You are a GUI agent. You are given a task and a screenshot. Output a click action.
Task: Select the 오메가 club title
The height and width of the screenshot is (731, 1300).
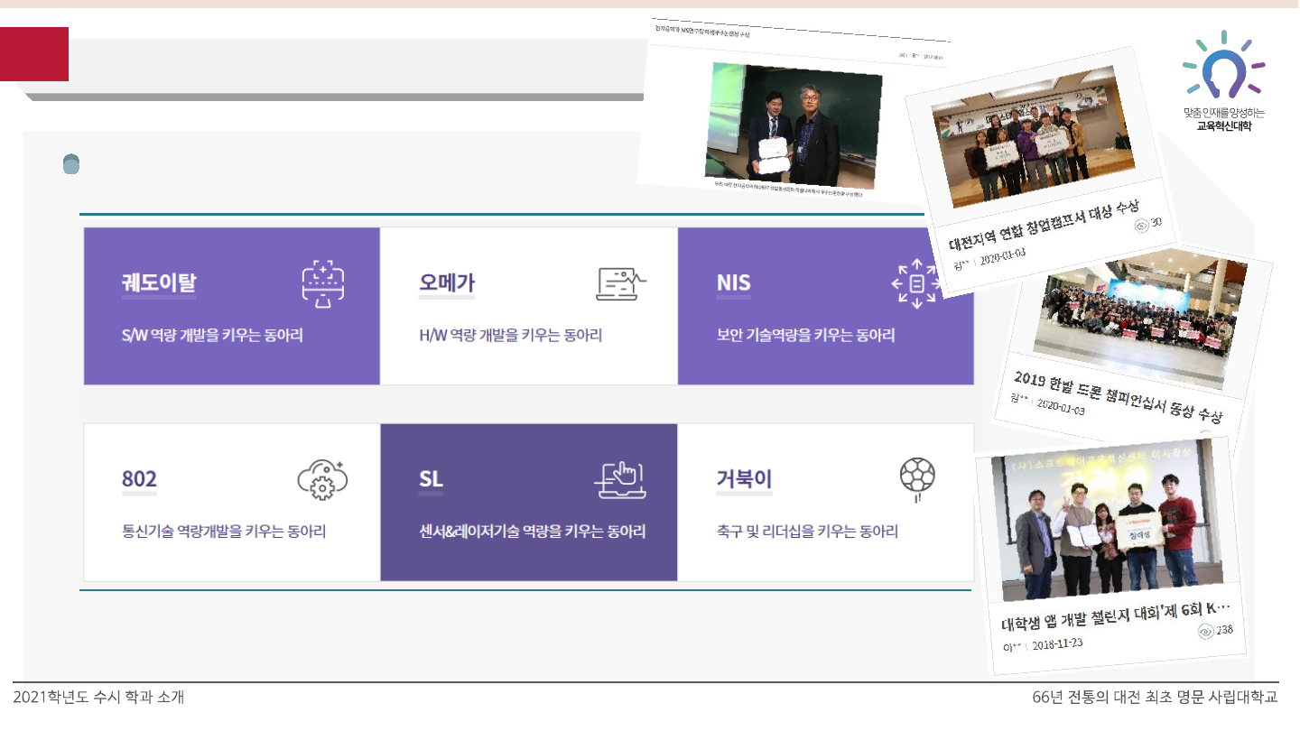point(446,282)
